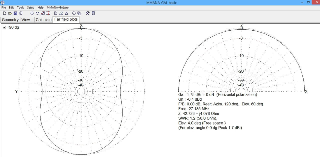Click the 'Elev: 4.0 deg (Free space)' text
Image resolution: width=320 pixels, height=157 pixels.
202,123
